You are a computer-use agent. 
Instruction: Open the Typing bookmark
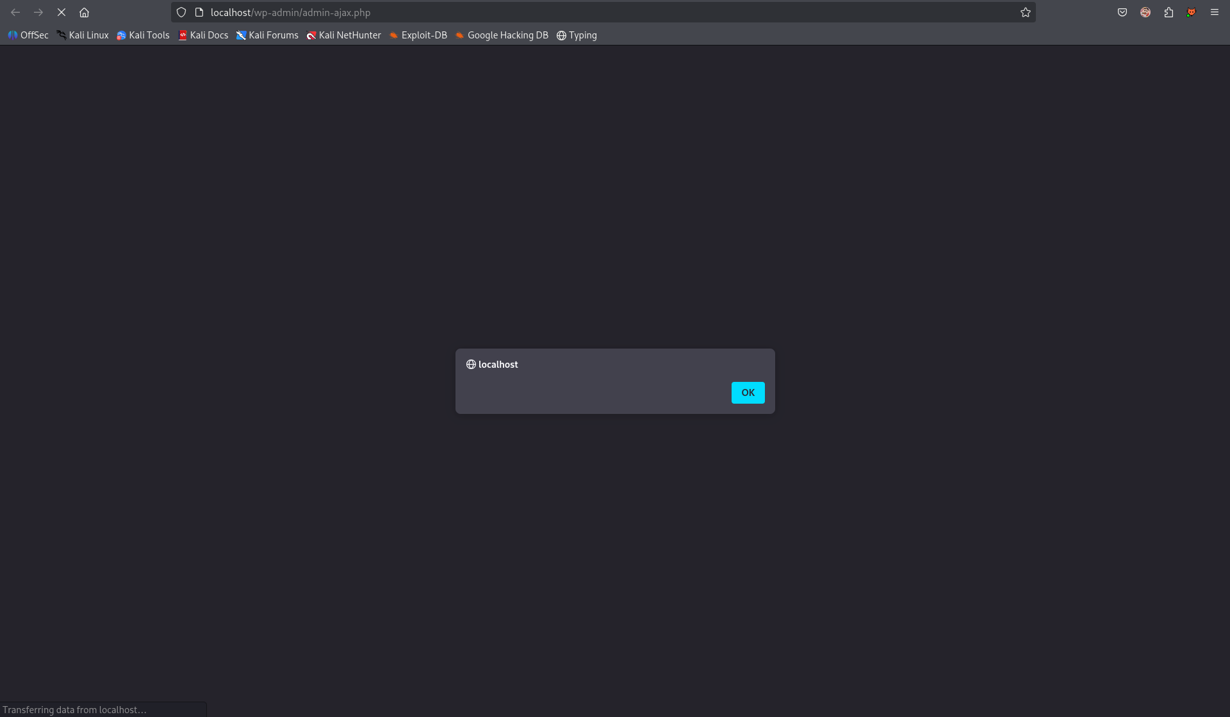[577, 35]
